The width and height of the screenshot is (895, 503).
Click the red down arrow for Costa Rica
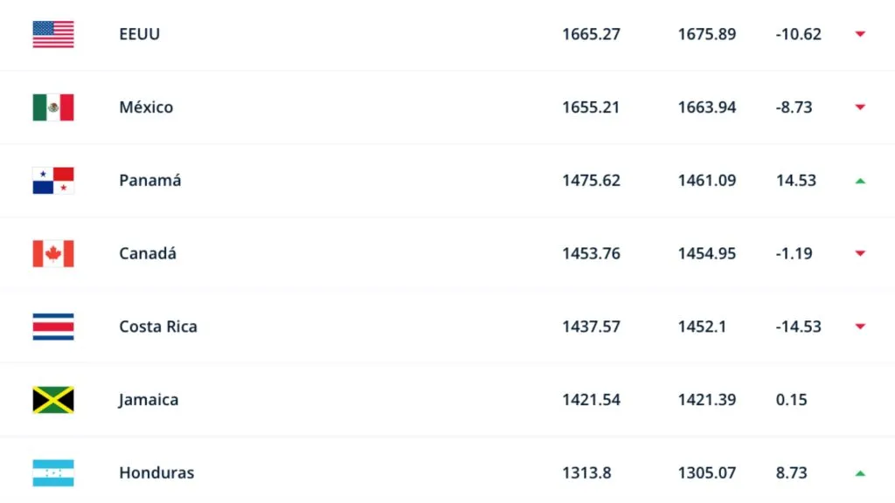pos(860,327)
